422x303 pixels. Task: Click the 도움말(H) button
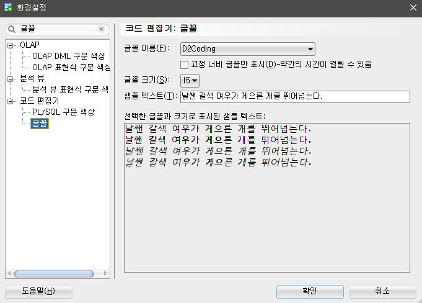[38, 291]
